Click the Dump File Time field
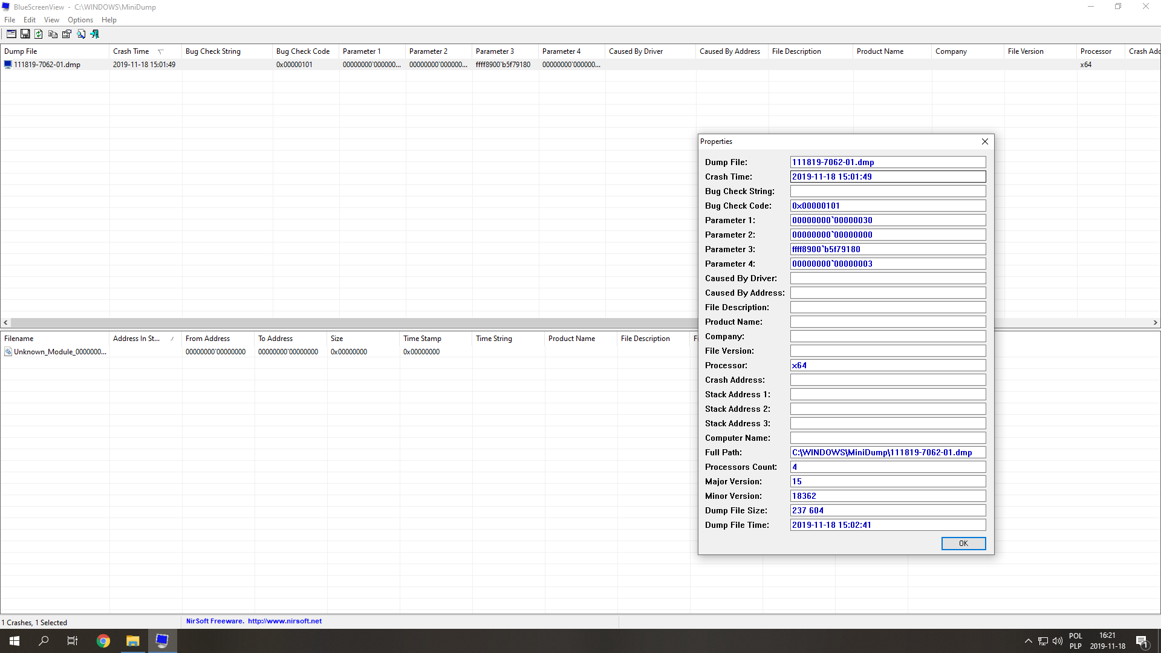This screenshot has height=653, width=1161. click(888, 525)
